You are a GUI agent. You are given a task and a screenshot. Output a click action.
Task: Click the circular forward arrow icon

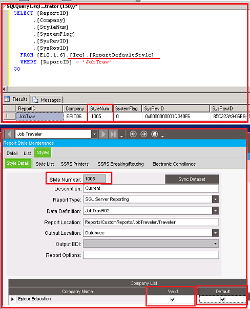tap(144, 134)
